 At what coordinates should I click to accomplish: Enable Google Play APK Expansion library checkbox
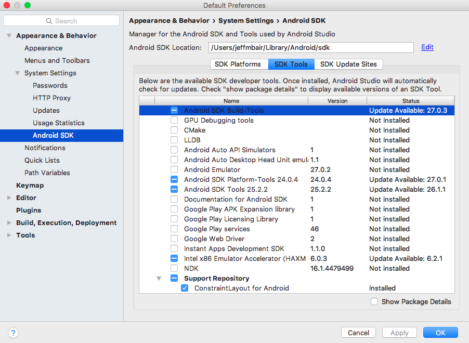174,209
